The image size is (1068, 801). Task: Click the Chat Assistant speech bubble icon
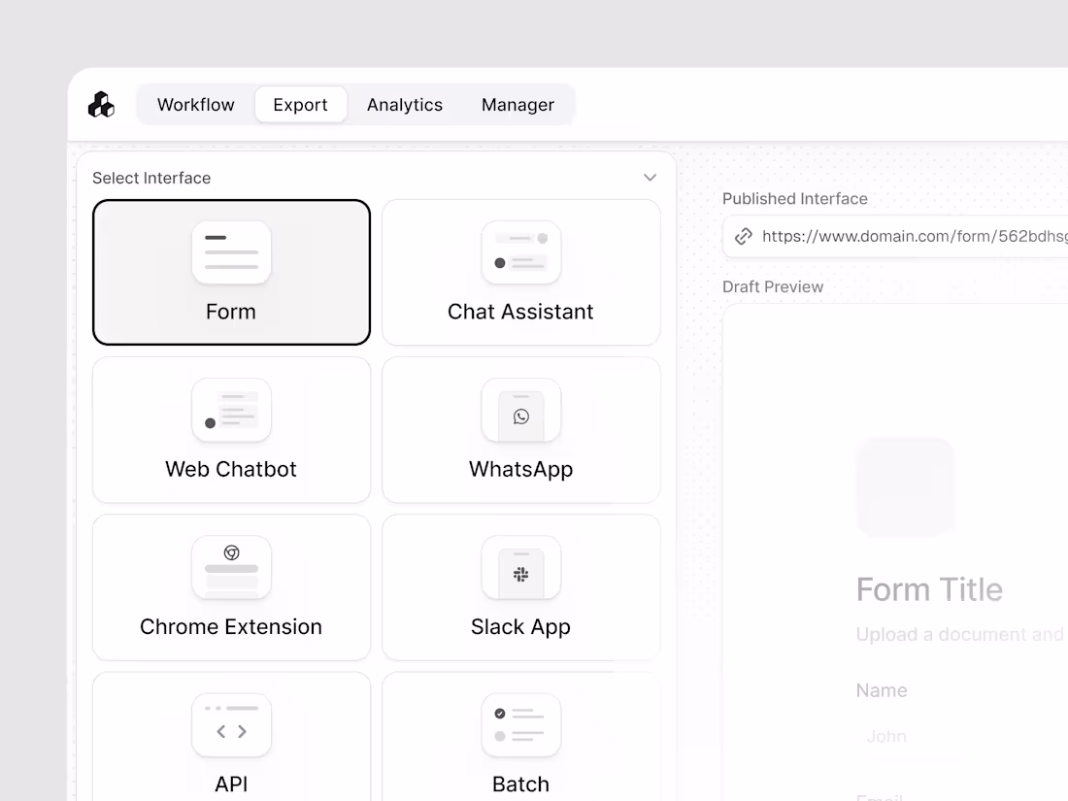coord(521,251)
